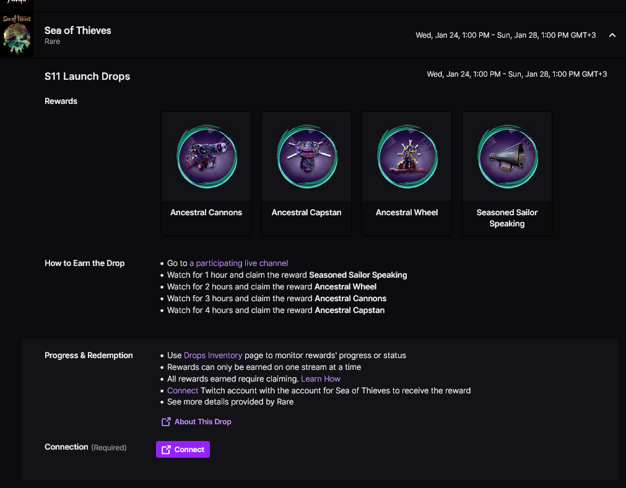Open the Learn How claiming link

tap(321, 379)
